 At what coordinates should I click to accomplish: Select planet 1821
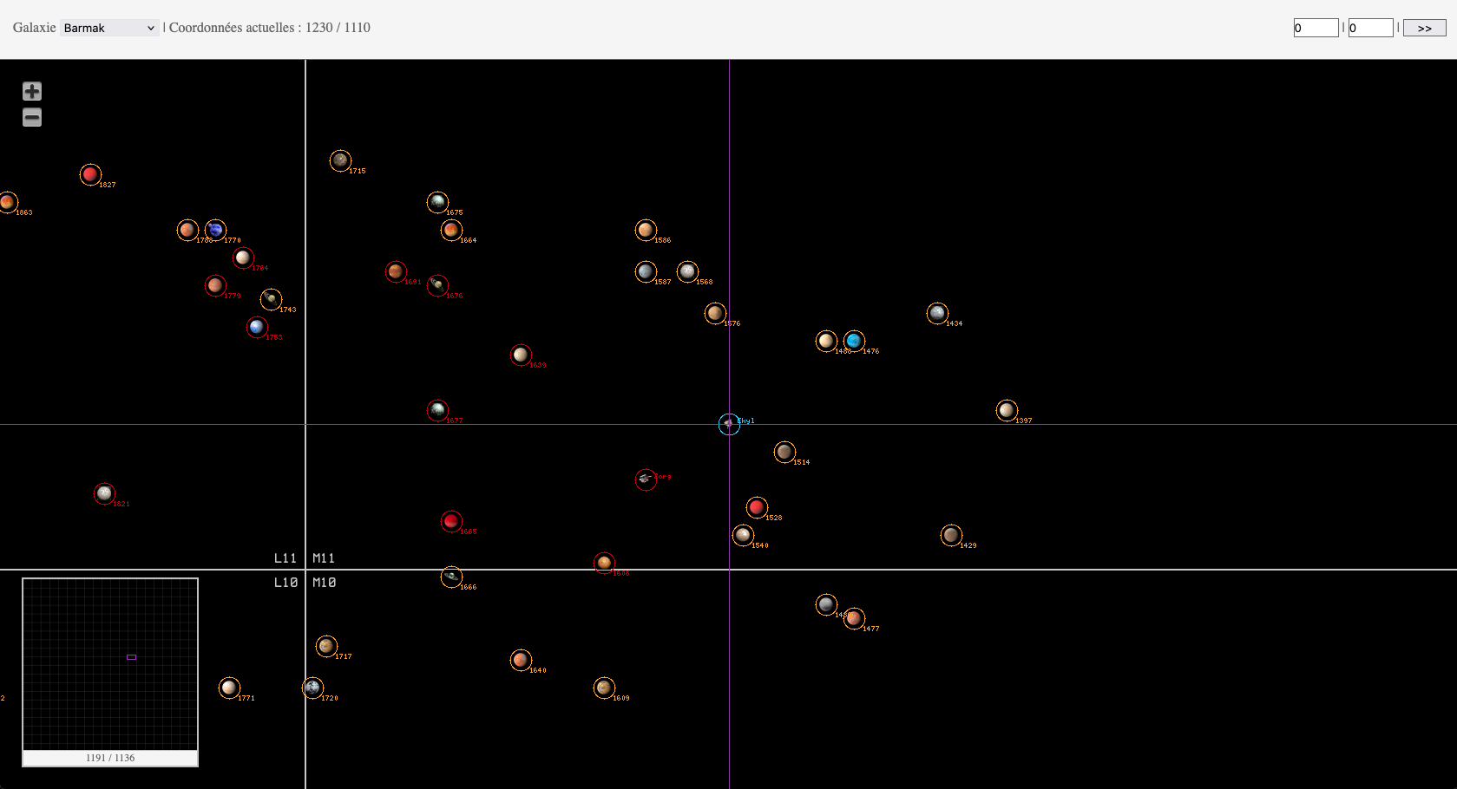point(104,493)
